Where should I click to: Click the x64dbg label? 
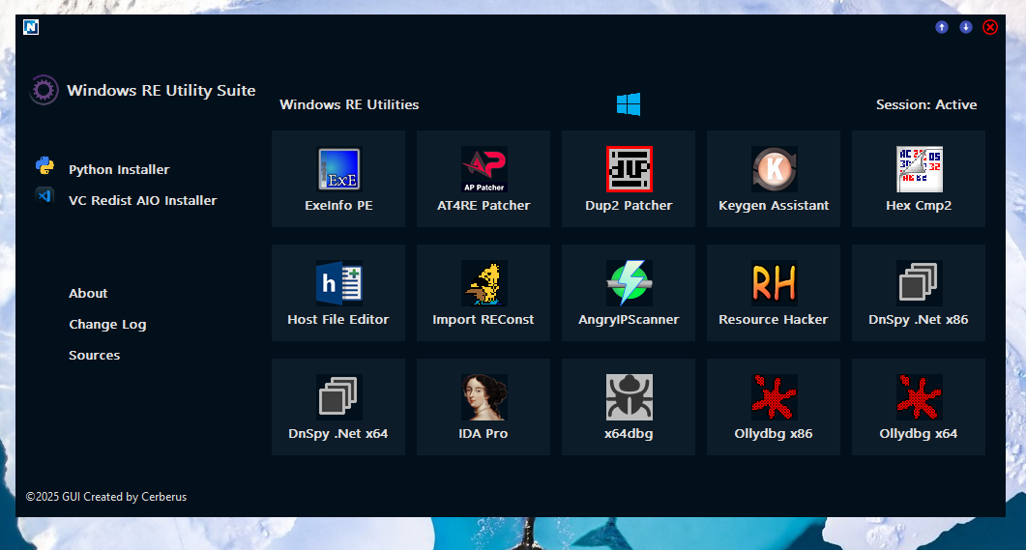629,434
